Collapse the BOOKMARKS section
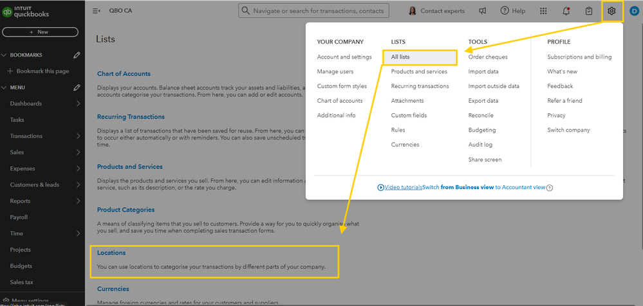The height and width of the screenshot is (306, 643). [4, 55]
